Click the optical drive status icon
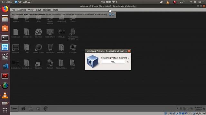This screenshot has width=206, height=115. click(168, 113)
